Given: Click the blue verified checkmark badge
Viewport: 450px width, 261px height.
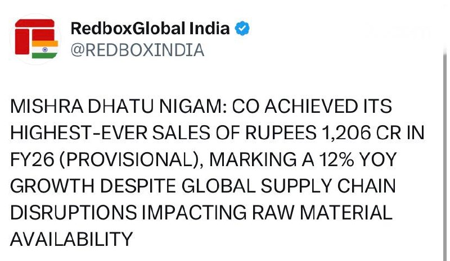Looking at the screenshot, I should pos(242,28).
